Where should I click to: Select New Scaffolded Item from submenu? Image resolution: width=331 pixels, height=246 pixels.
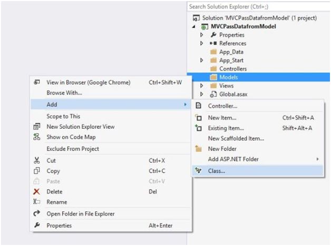[x=236, y=138]
